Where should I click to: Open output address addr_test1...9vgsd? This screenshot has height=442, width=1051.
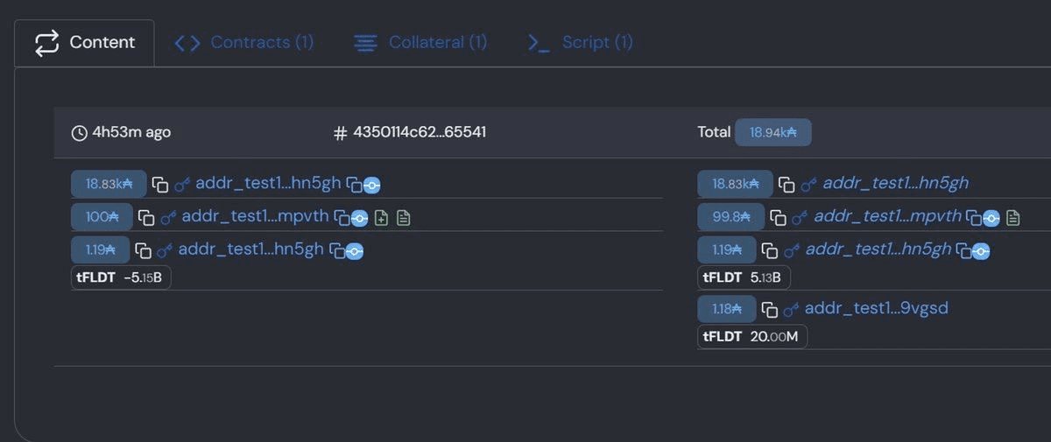click(876, 308)
